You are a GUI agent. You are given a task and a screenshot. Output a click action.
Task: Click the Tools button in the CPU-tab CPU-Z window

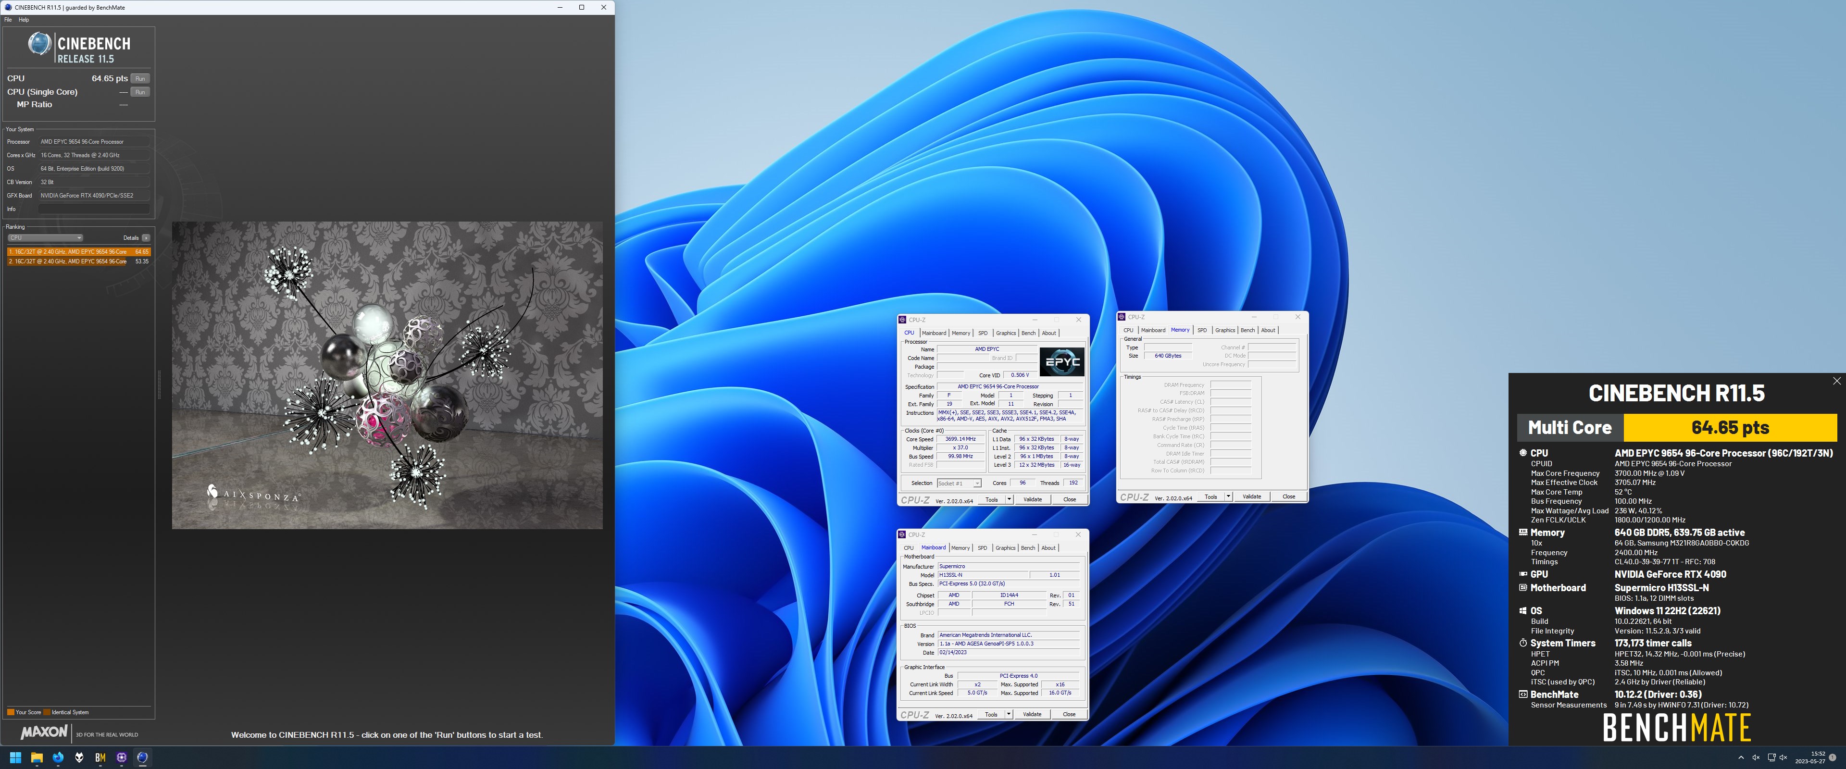point(992,499)
